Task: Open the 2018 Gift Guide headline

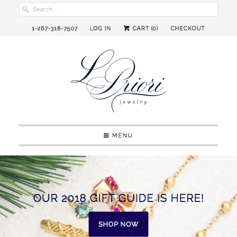Action: click(118, 198)
